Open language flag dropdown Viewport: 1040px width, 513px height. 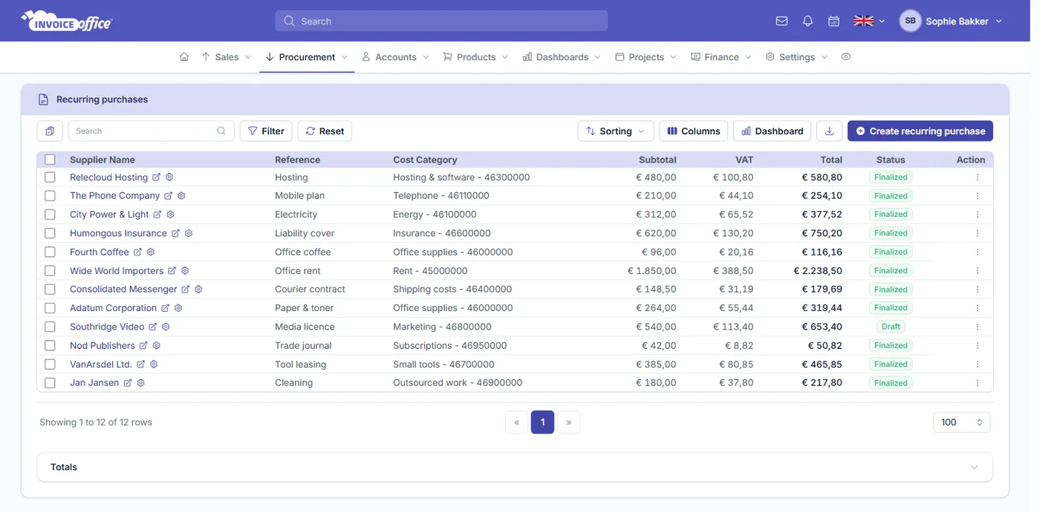tap(869, 22)
